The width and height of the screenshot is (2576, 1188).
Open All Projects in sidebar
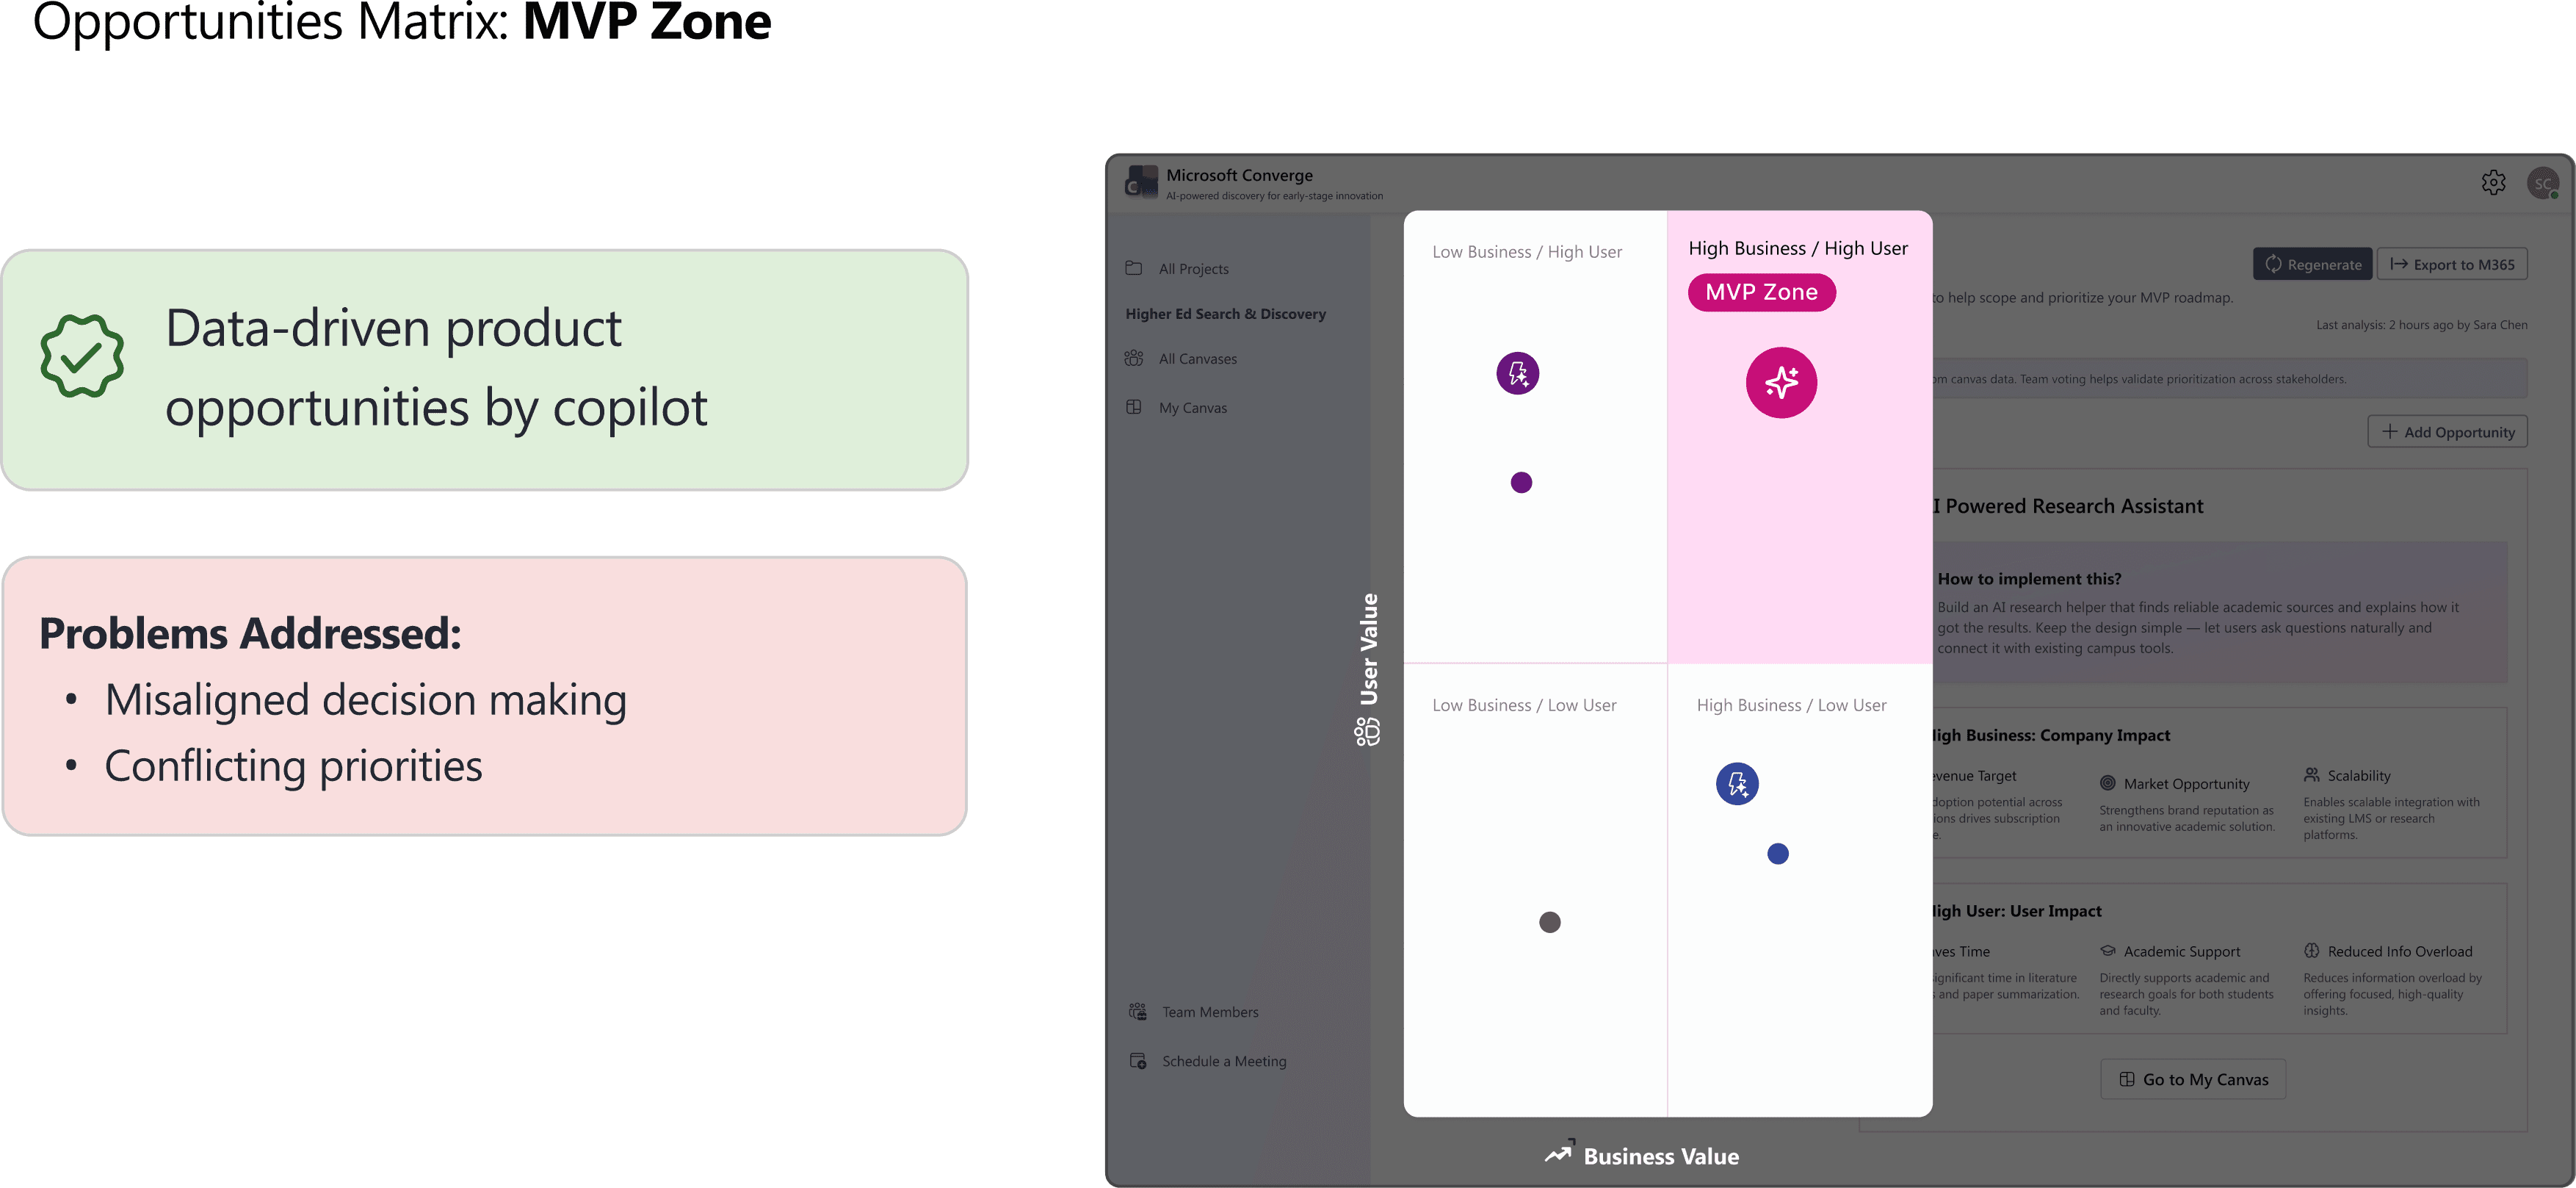click(x=1193, y=268)
